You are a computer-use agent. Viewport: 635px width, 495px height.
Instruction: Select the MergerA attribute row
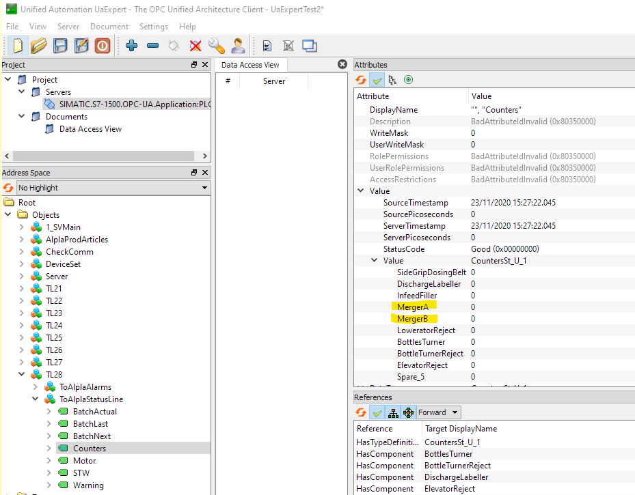click(x=494, y=307)
